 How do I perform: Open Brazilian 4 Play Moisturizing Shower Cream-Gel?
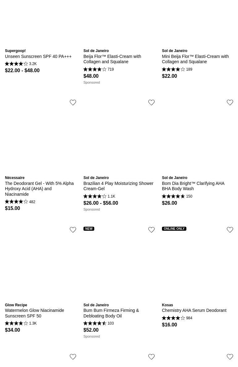pos(118,186)
